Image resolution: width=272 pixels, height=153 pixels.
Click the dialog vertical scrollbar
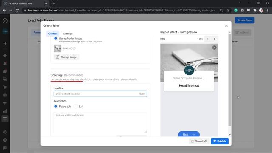[x=229, y=80]
